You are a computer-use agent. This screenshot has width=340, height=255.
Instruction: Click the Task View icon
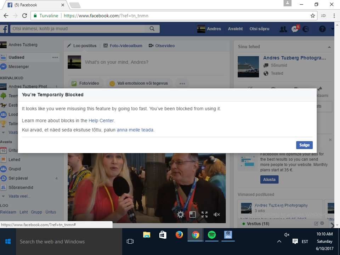(130, 241)
